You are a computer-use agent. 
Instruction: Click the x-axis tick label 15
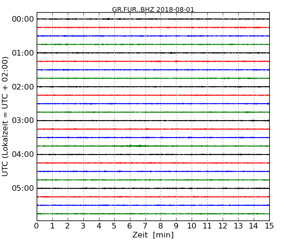[269, 226]
